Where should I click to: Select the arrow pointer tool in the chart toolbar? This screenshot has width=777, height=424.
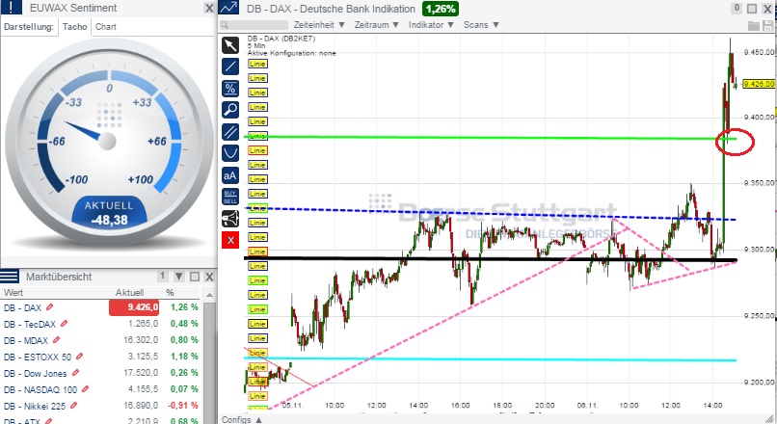click(x=230, y=45)
